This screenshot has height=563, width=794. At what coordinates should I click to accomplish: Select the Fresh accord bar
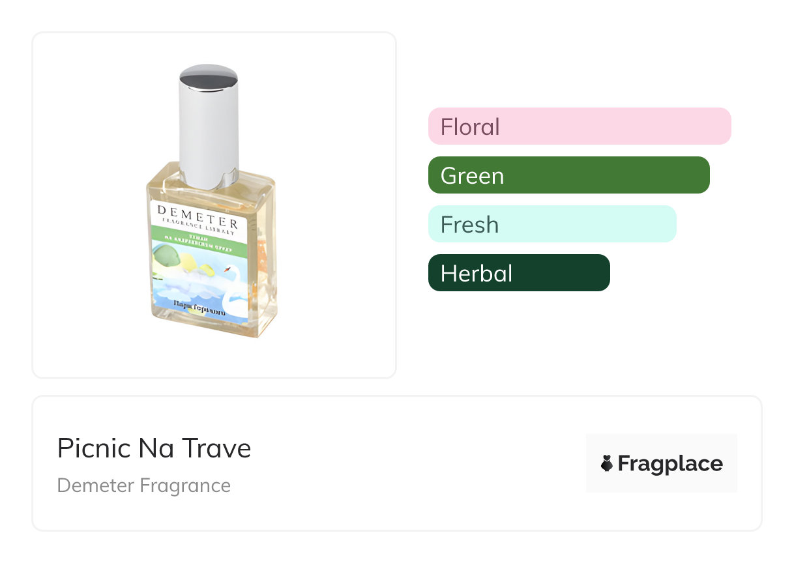point(552,224)
